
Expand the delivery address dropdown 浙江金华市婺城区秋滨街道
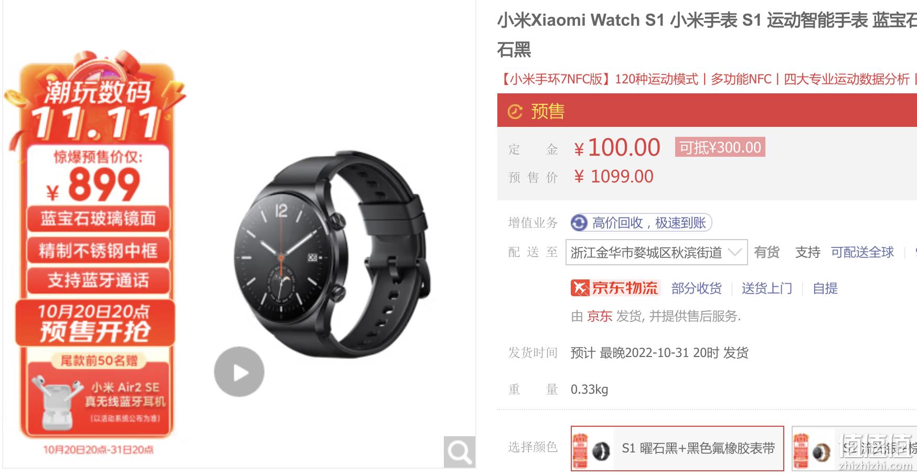656,253
